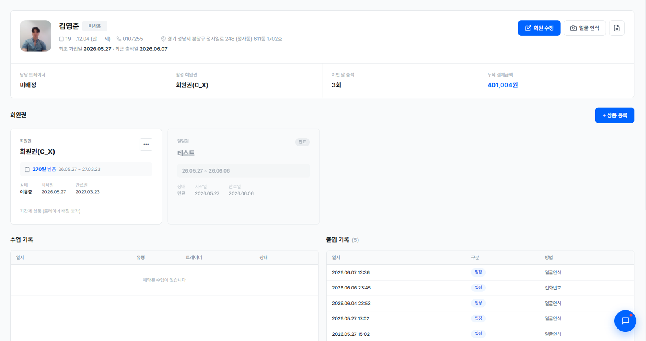The width and height of the screenshot is (646, 341).
Task: Click the 회원권(C_X) membership card title
Action: pyautogui.click(x=38, y=152)
